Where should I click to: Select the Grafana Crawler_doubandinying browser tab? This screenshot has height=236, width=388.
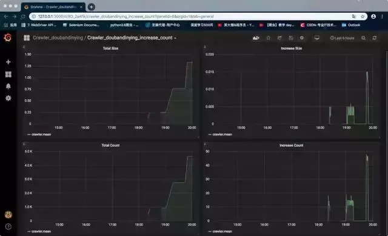[53, 7]
